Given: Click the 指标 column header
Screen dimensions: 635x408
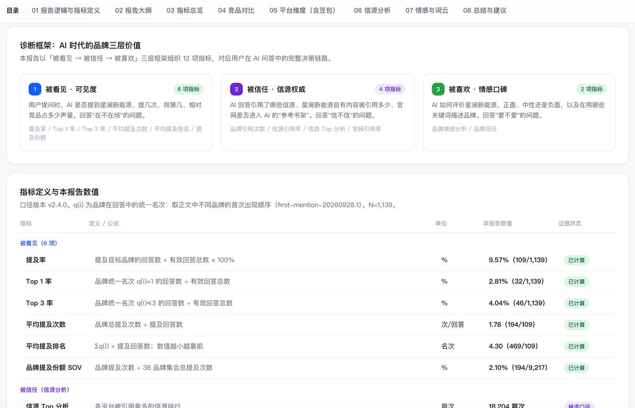Looking at the screenshot, I should pos(26,224).
